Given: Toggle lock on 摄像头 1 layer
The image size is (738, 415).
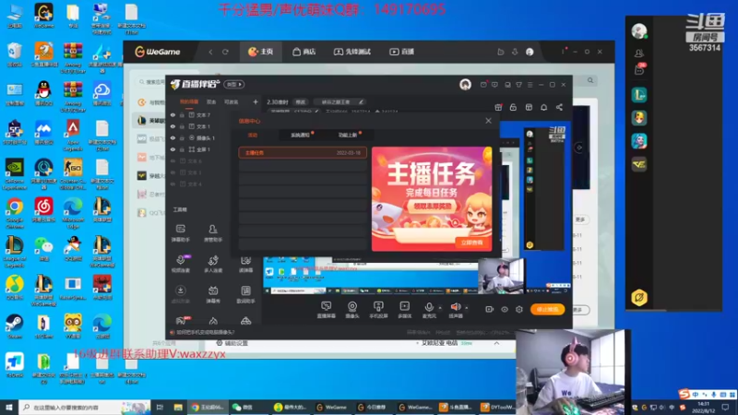Looking at the screenshot, I should (182, 137).
